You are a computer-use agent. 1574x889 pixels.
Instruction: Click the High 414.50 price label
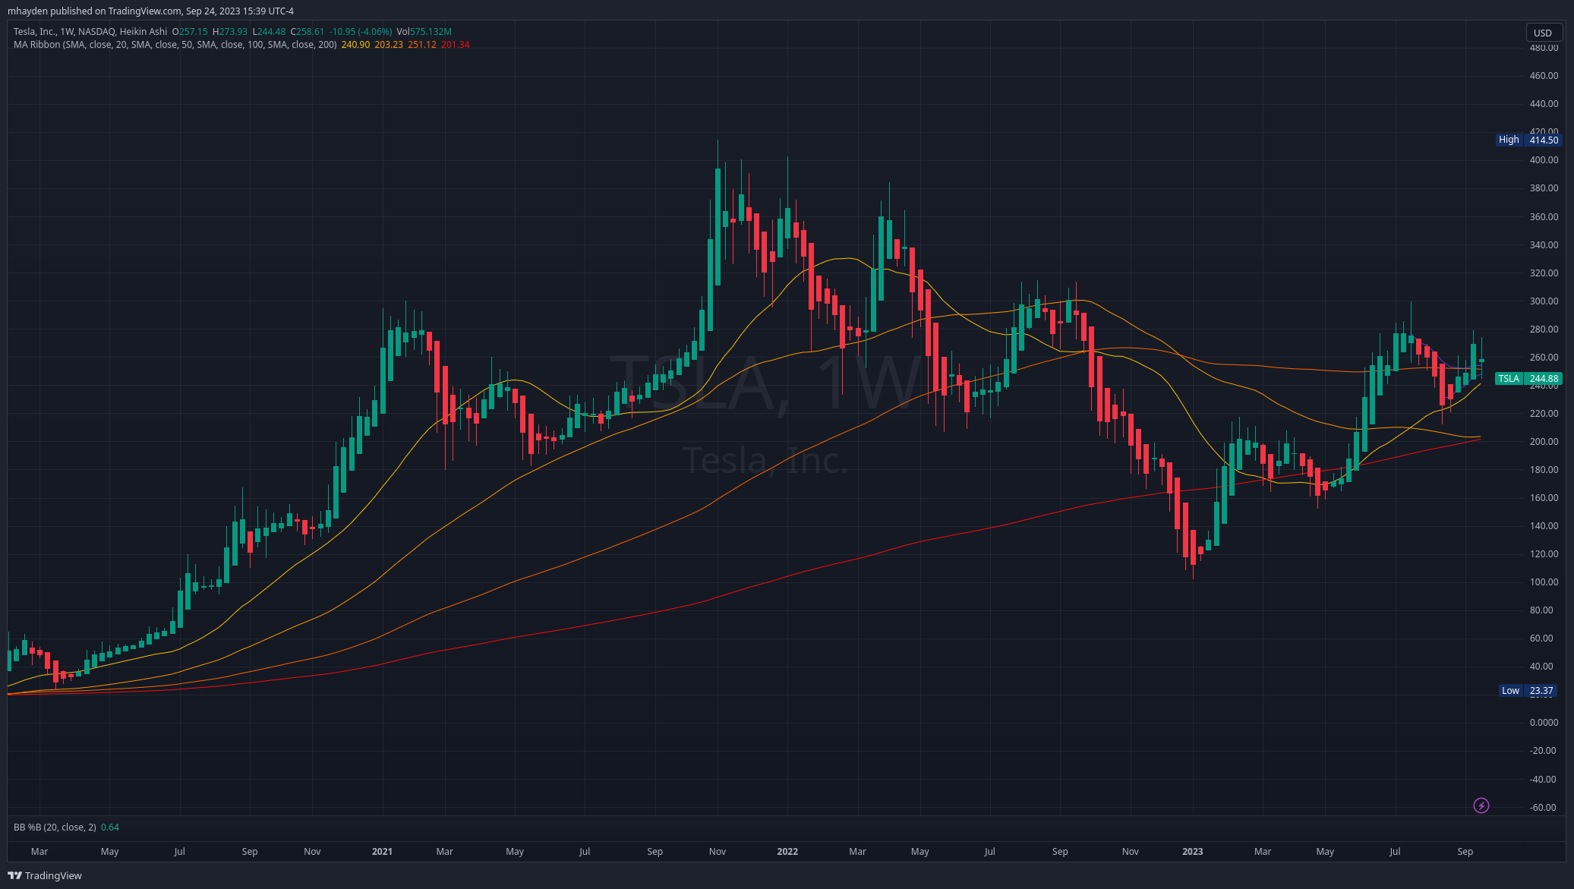click(1528, 140)
